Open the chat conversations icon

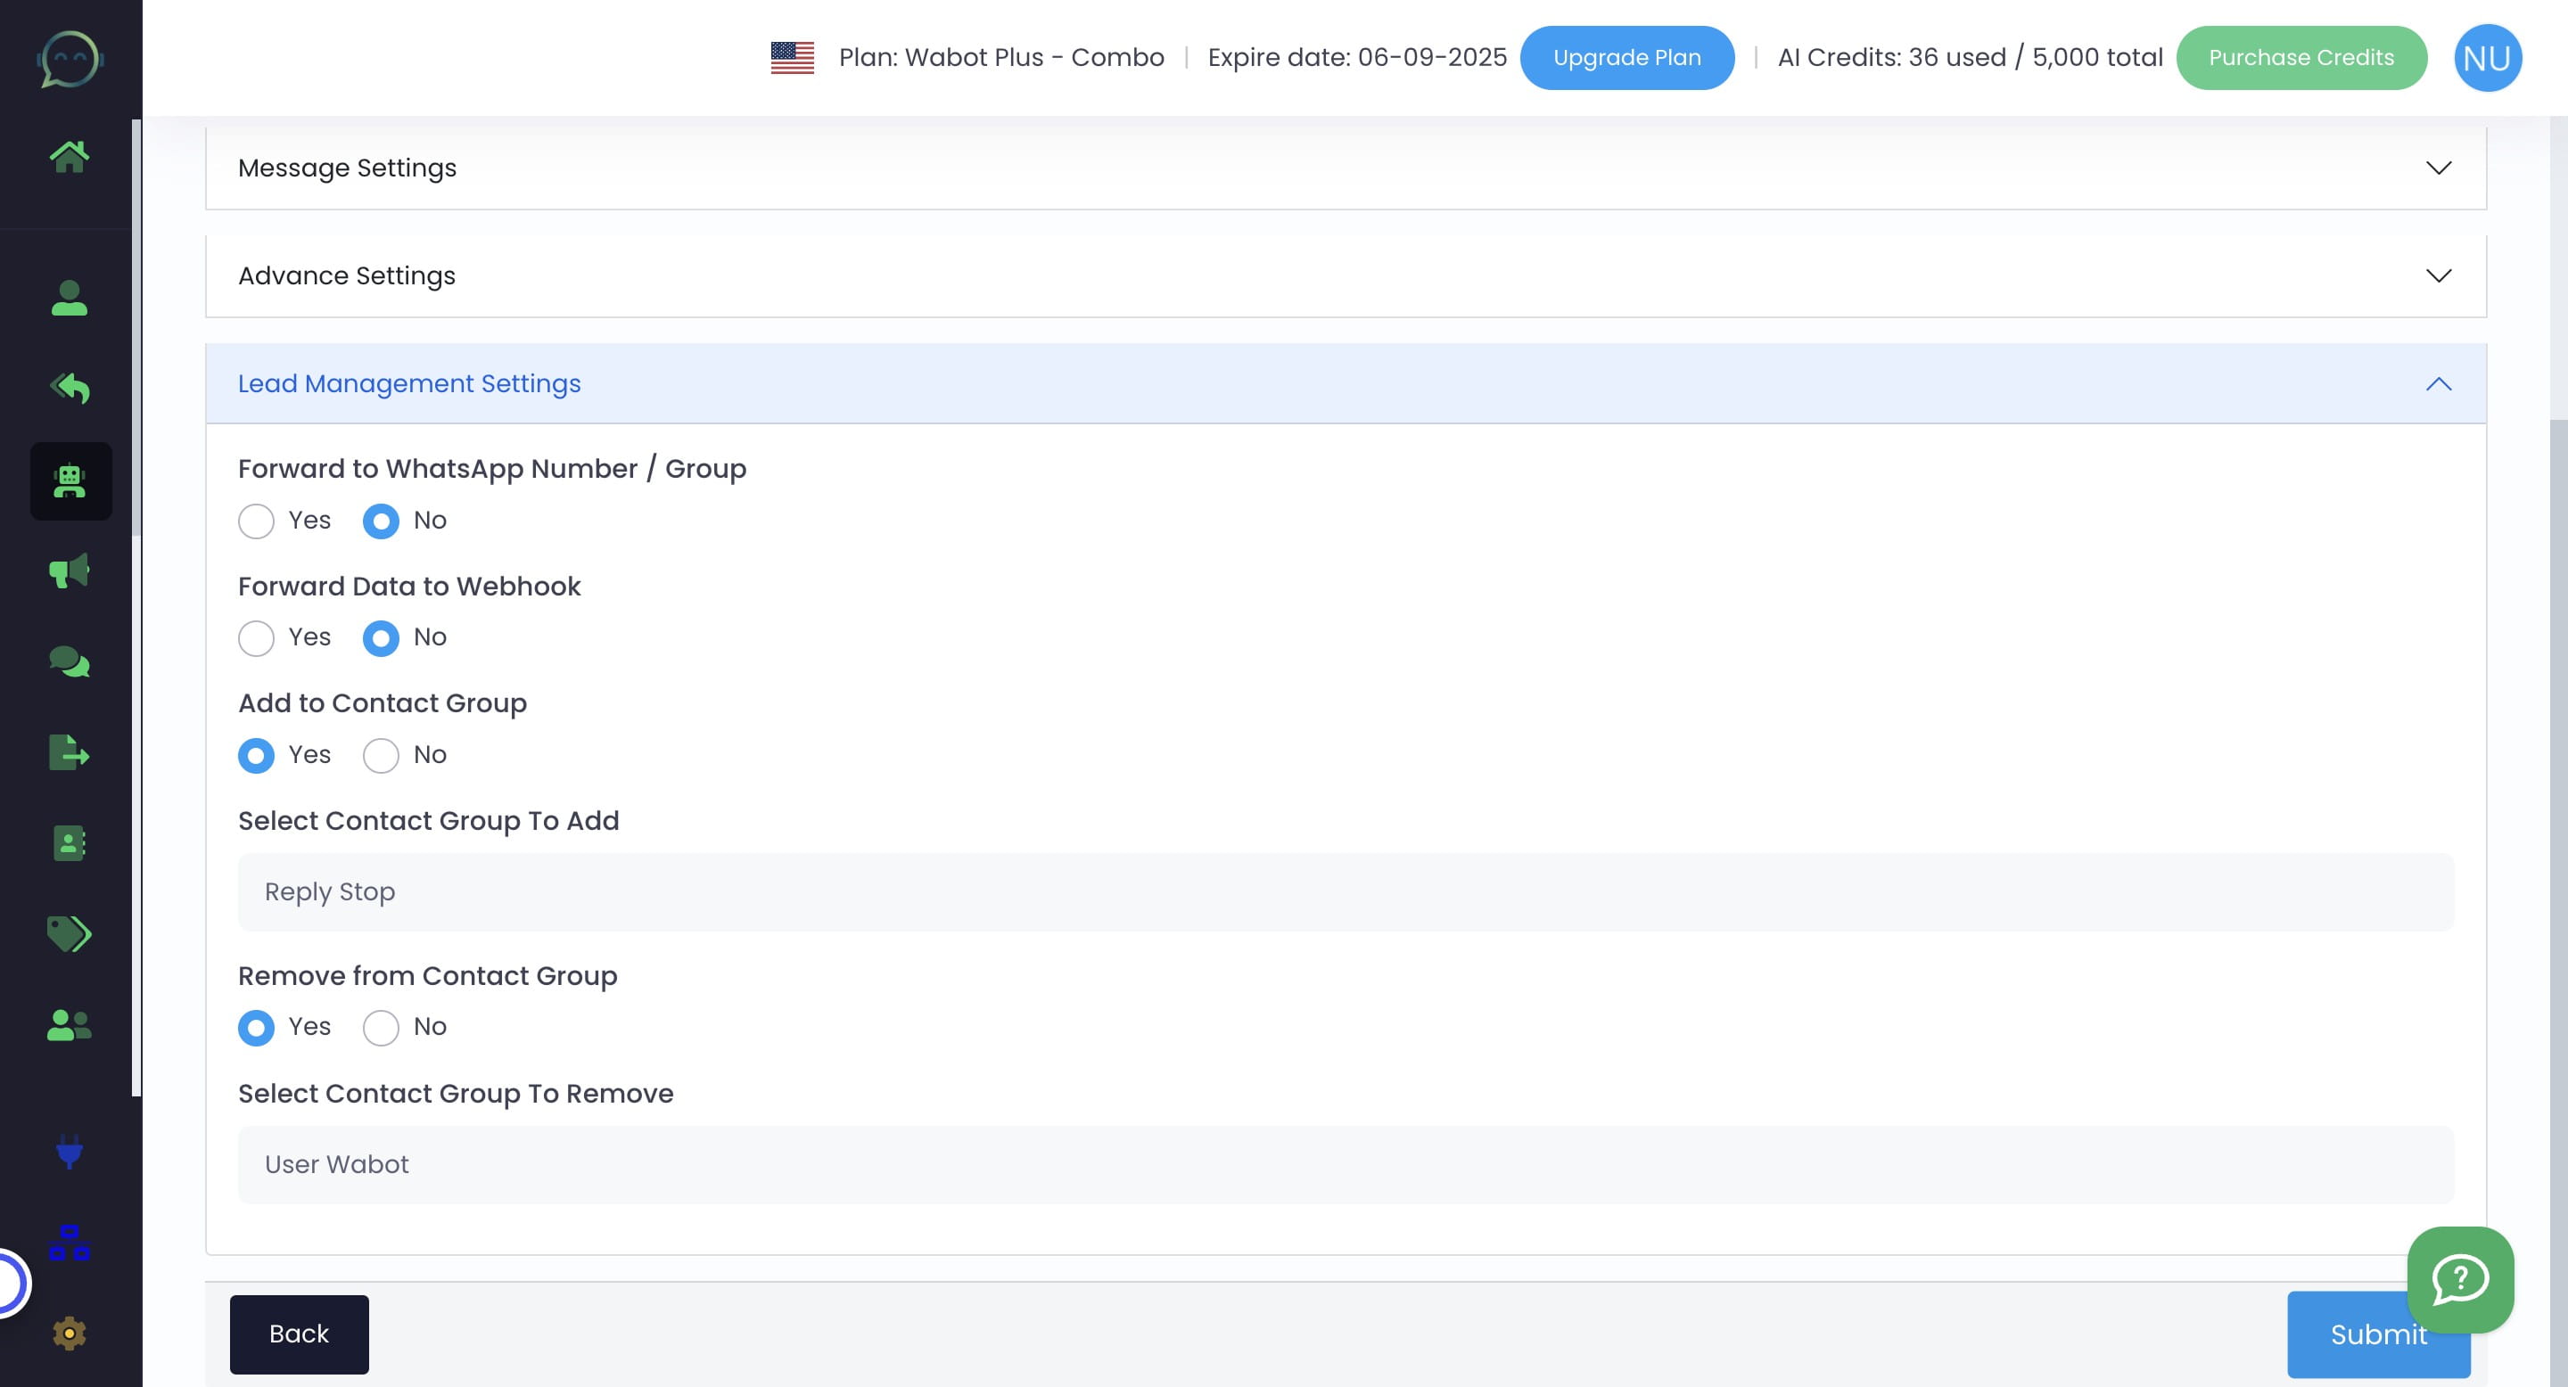click(70, 661)
